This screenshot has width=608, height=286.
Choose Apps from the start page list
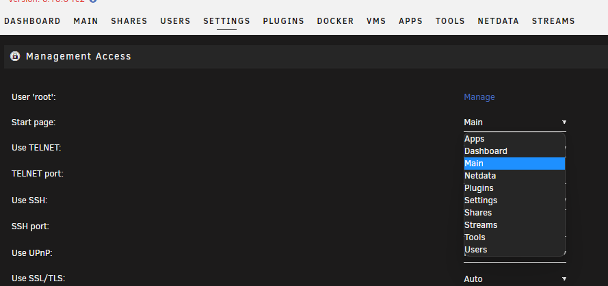pos(514,138)
